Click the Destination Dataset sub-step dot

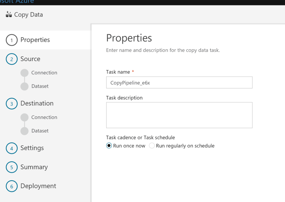[x=24, y=131]
